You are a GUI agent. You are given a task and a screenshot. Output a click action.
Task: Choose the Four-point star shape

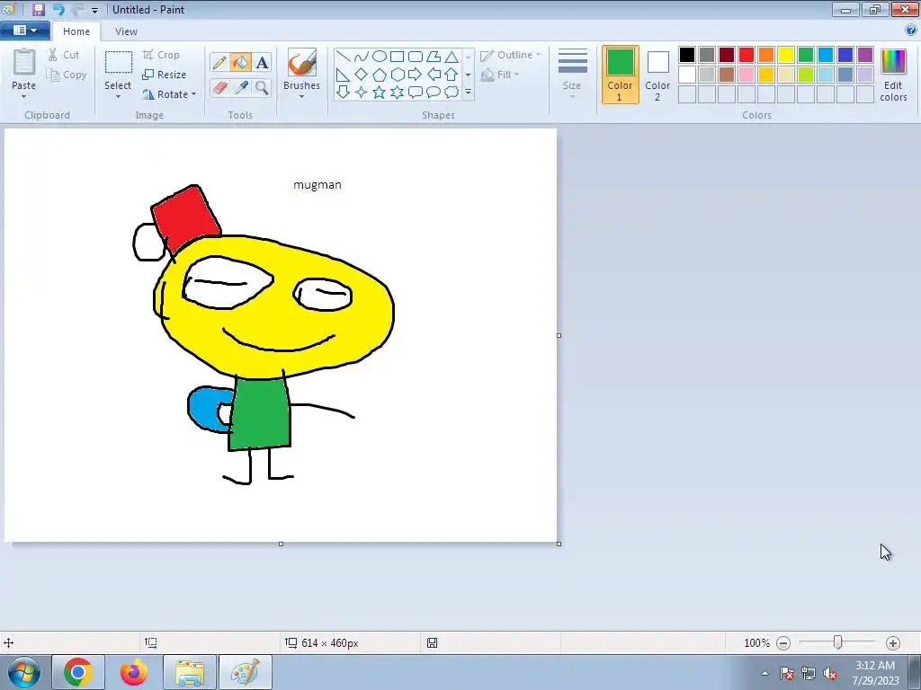pyautogui.click(x=362, y=93)
